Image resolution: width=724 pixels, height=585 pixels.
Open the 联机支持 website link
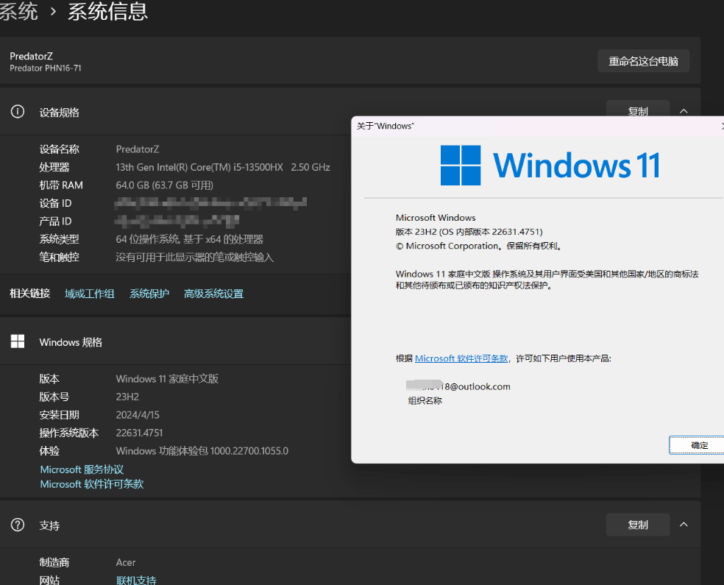(136, 580)
